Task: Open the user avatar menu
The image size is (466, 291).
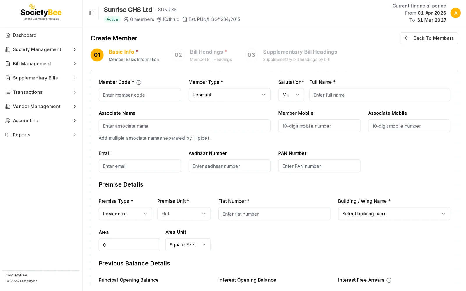Action: tap(456, 13)
